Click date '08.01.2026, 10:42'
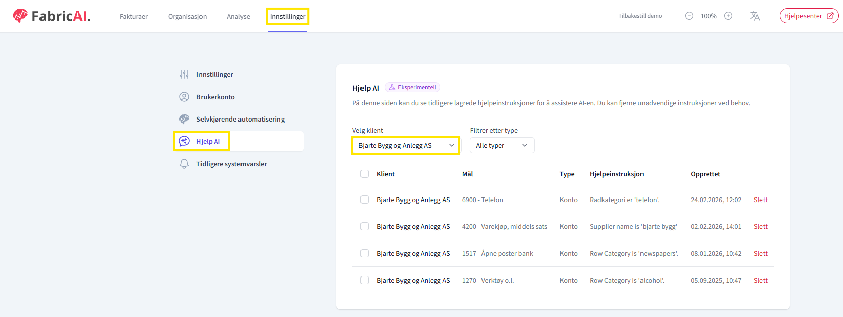The width and height of the screenshot is (843, 317). click(x=716, y=253)
